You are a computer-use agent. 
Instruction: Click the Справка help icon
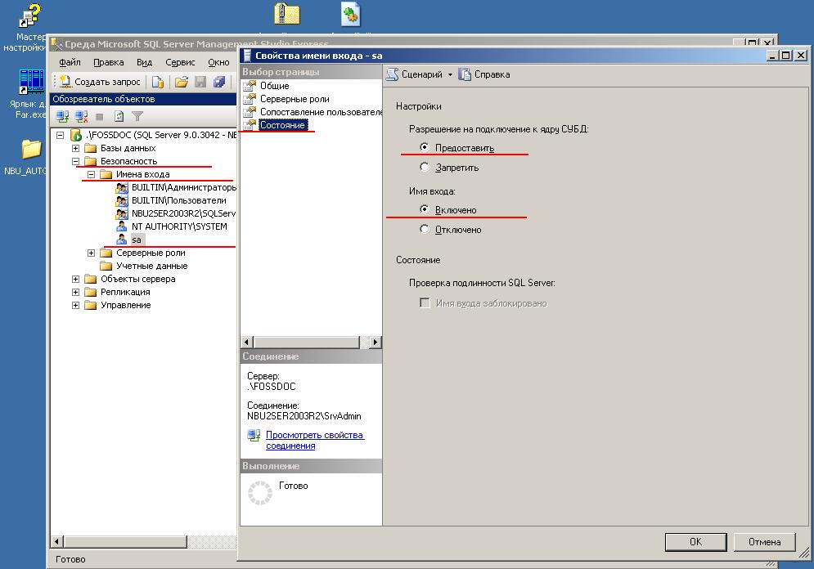[x=465, y=74]
